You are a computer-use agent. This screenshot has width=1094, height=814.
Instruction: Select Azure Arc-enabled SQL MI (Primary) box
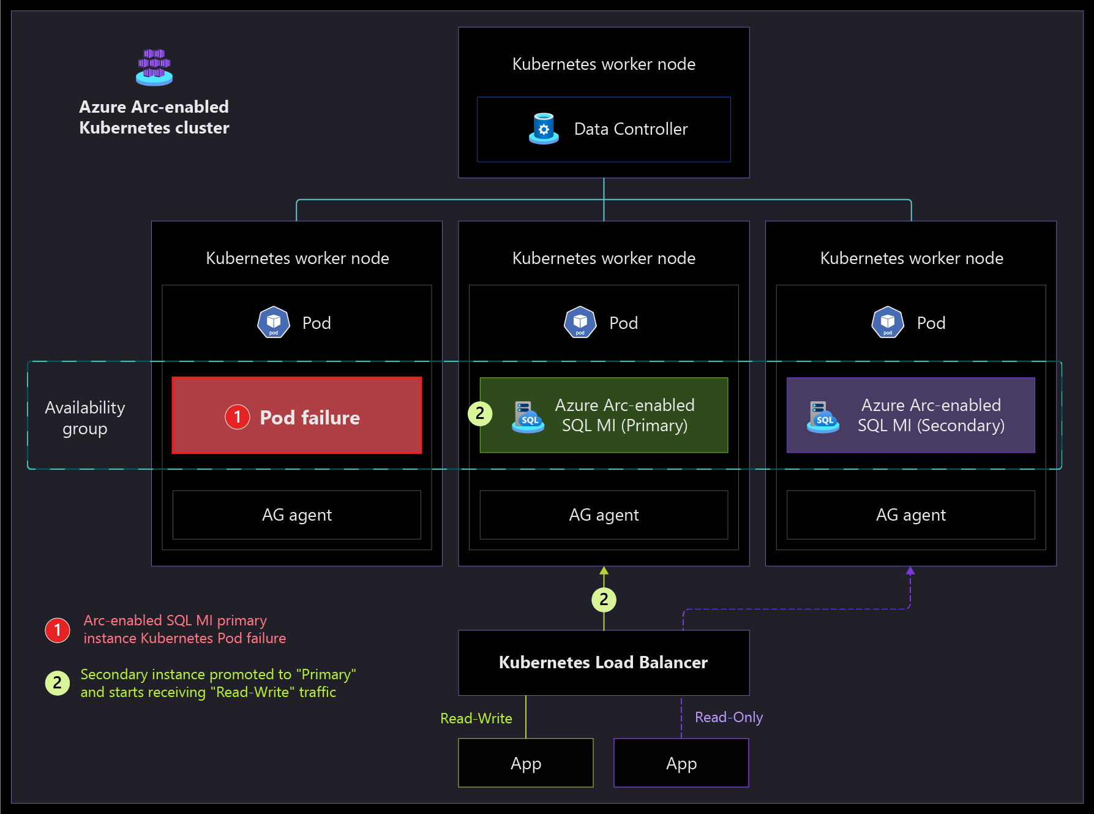(x=604, y=415)
